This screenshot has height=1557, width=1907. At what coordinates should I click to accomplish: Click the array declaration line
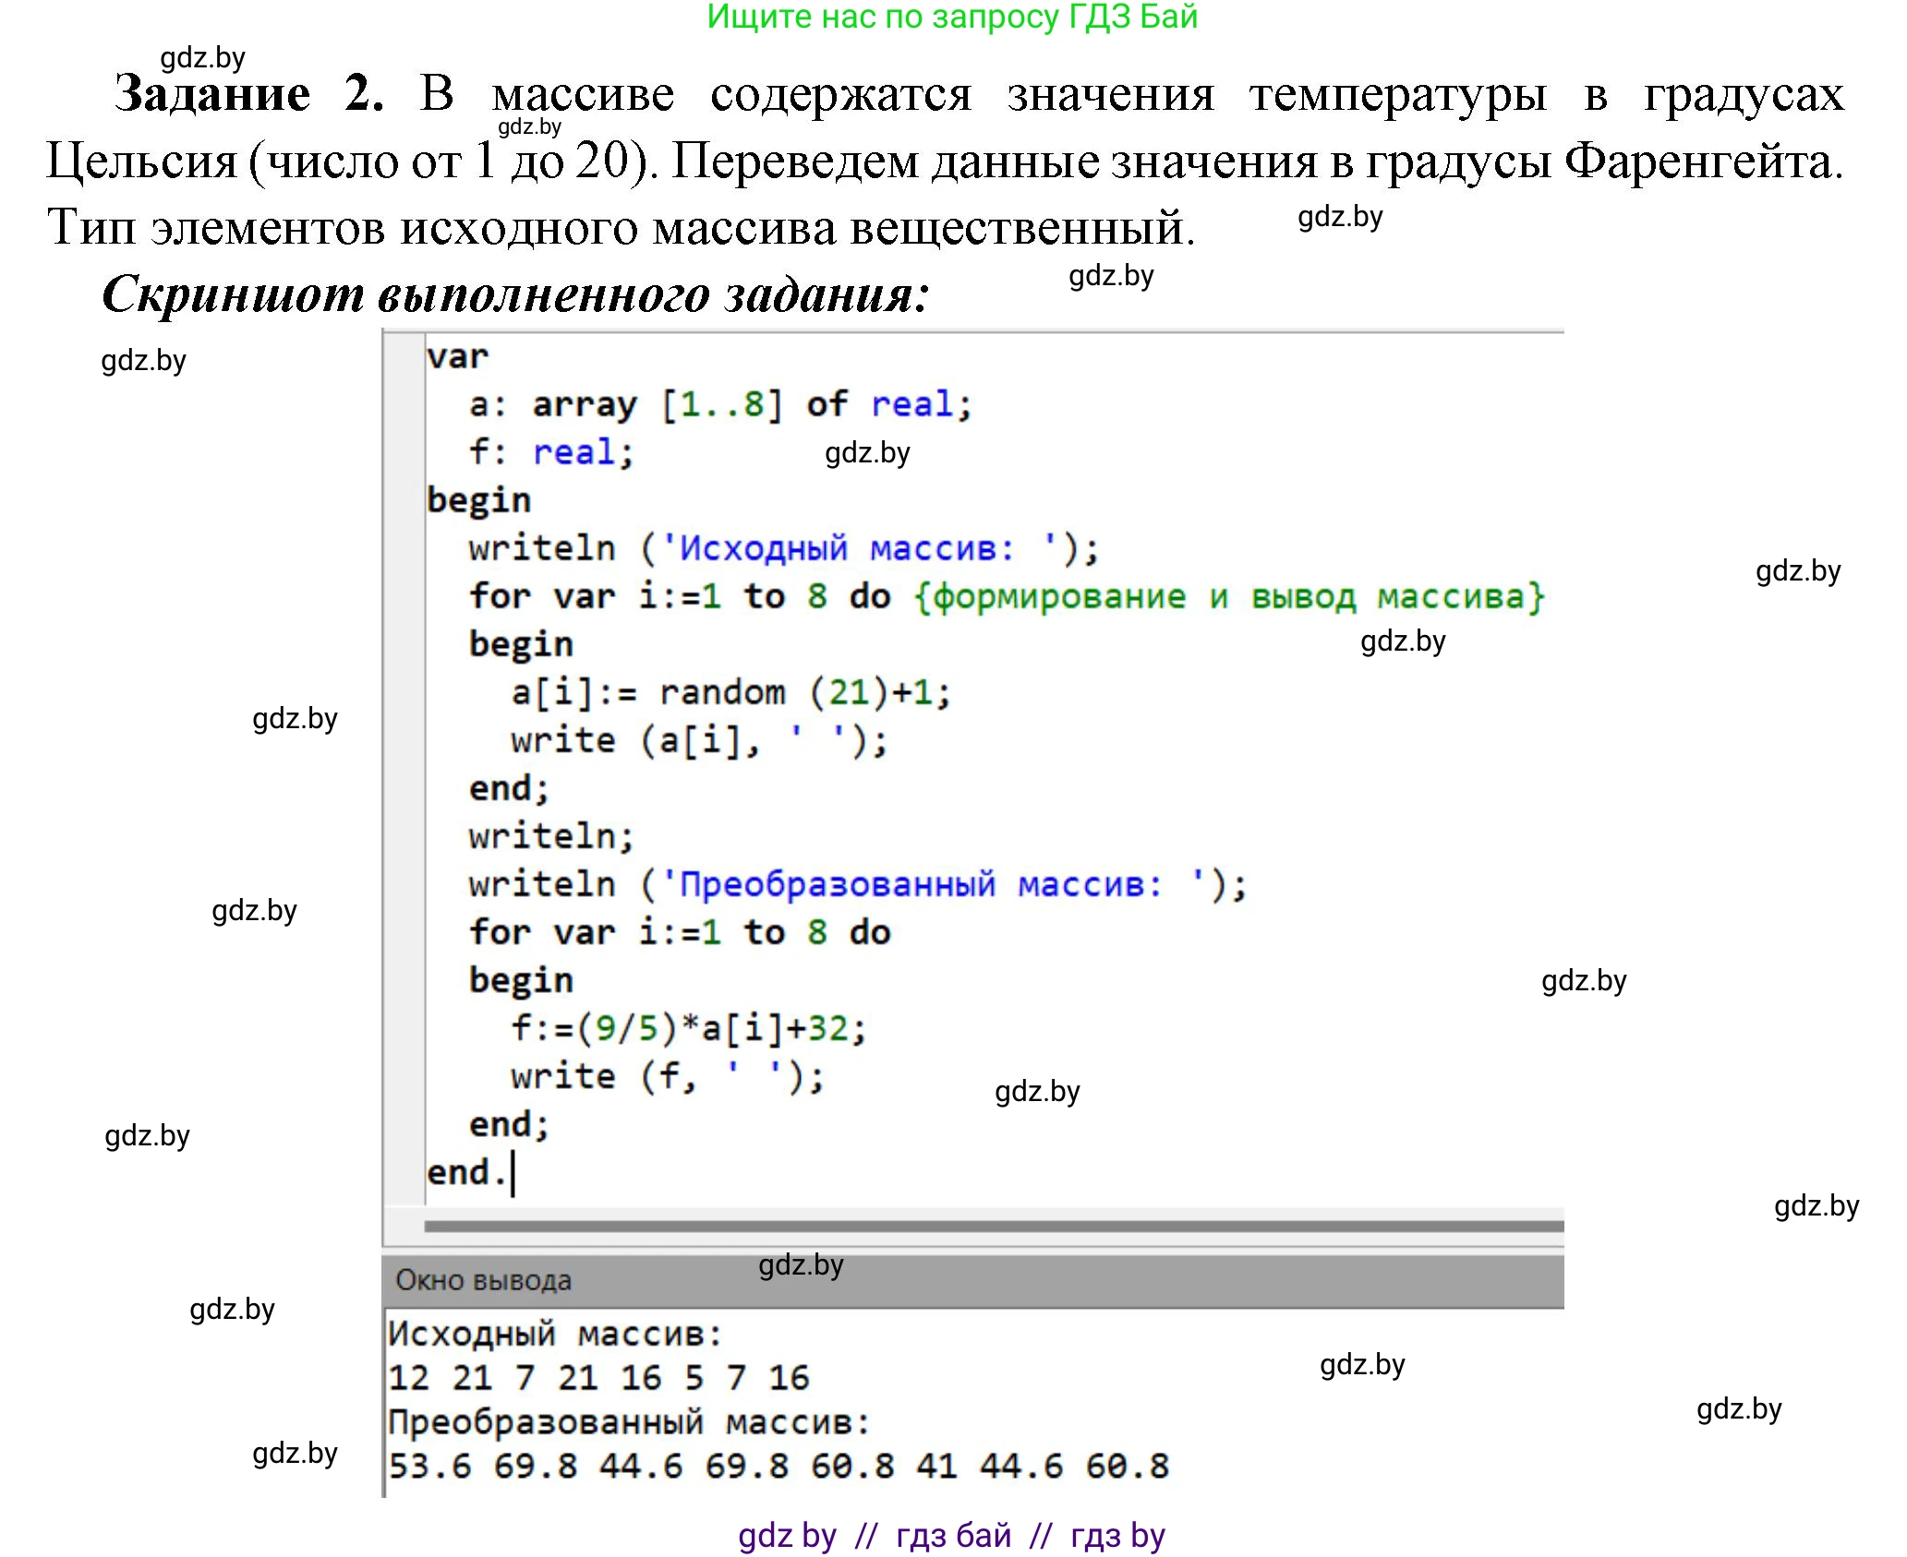[x=702, y=403]
